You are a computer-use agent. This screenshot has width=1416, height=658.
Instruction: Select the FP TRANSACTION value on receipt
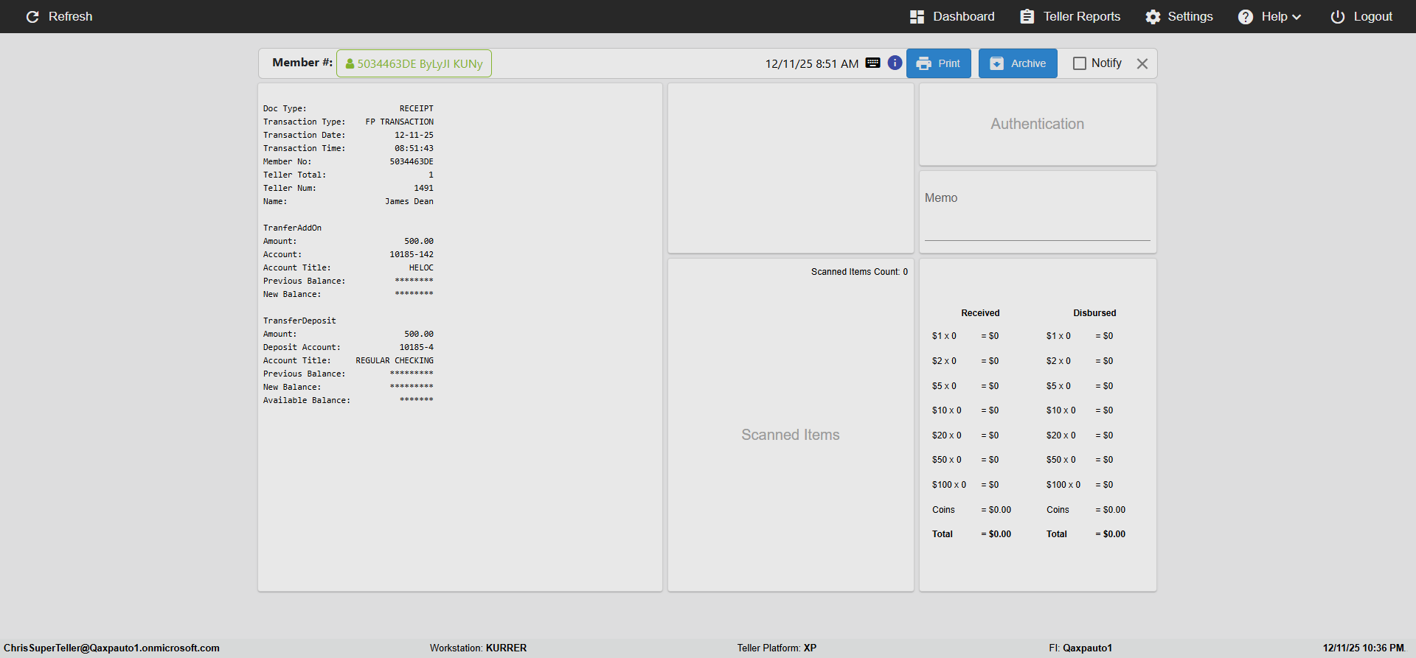pyautogui.click(x=400, y=122)
